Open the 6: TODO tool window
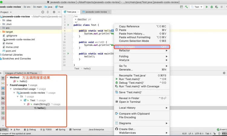Image resolution: width=227 pixels, height=136 pixels. click(46, 129)
